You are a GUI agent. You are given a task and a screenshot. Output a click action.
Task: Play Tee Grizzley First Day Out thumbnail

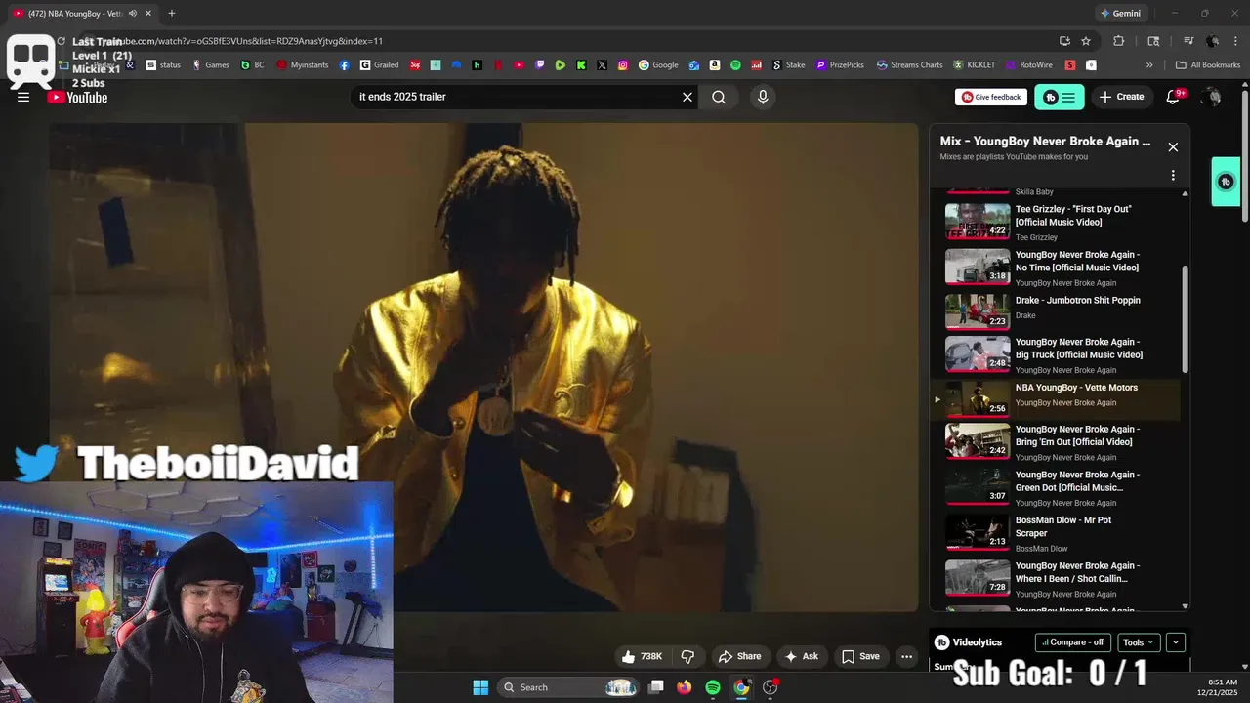tap(978, 221)
